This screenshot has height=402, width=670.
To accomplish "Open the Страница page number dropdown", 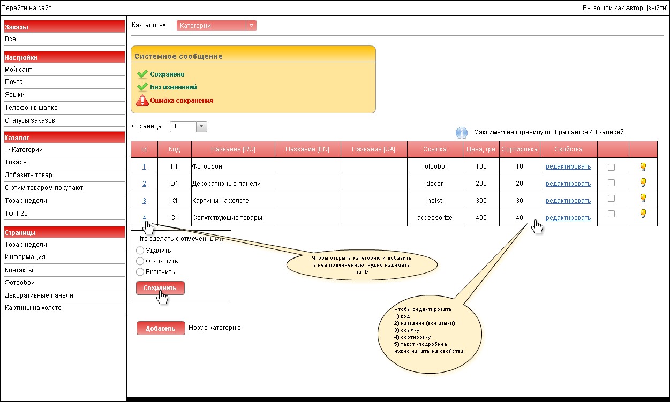I will coord(188,126).
